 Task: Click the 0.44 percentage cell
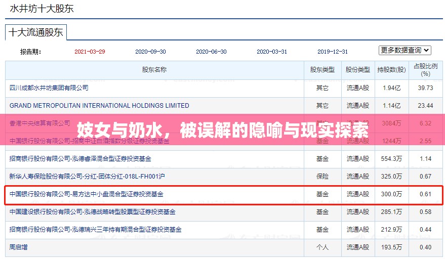425,230
